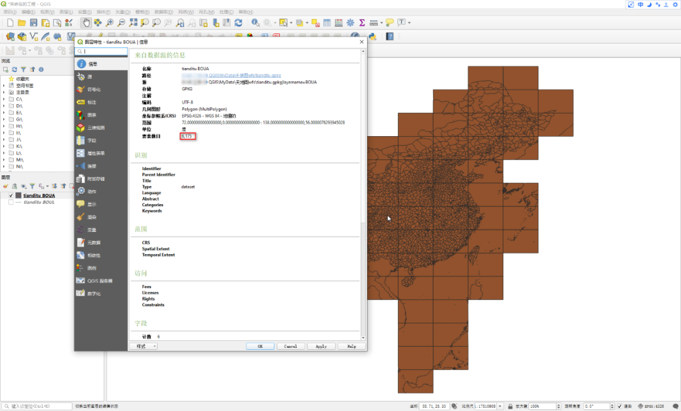The height and width of the screenshot is (411, 681).
Task: Click the Statistical Summary sigma icon
Action: (362, 23)
